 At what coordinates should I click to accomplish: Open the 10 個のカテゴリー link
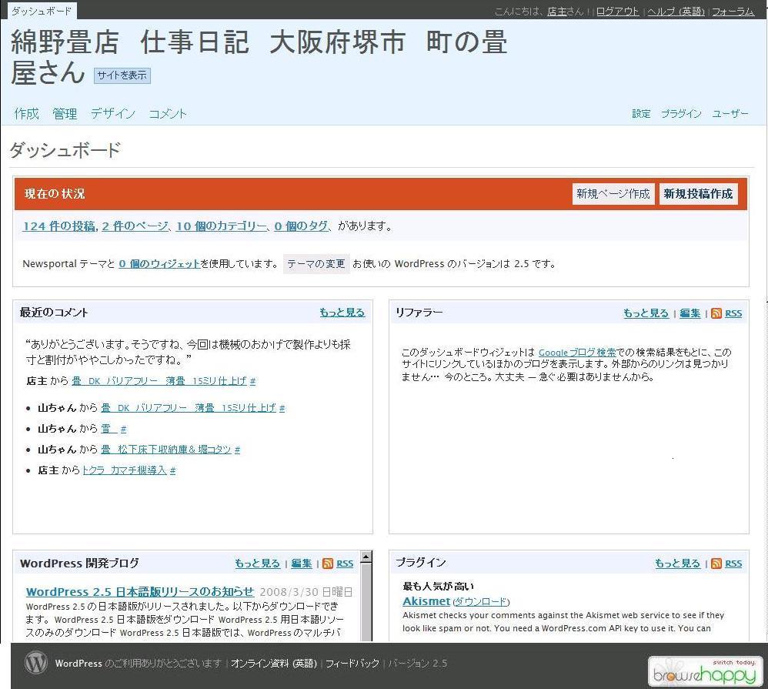coord(222,226)
